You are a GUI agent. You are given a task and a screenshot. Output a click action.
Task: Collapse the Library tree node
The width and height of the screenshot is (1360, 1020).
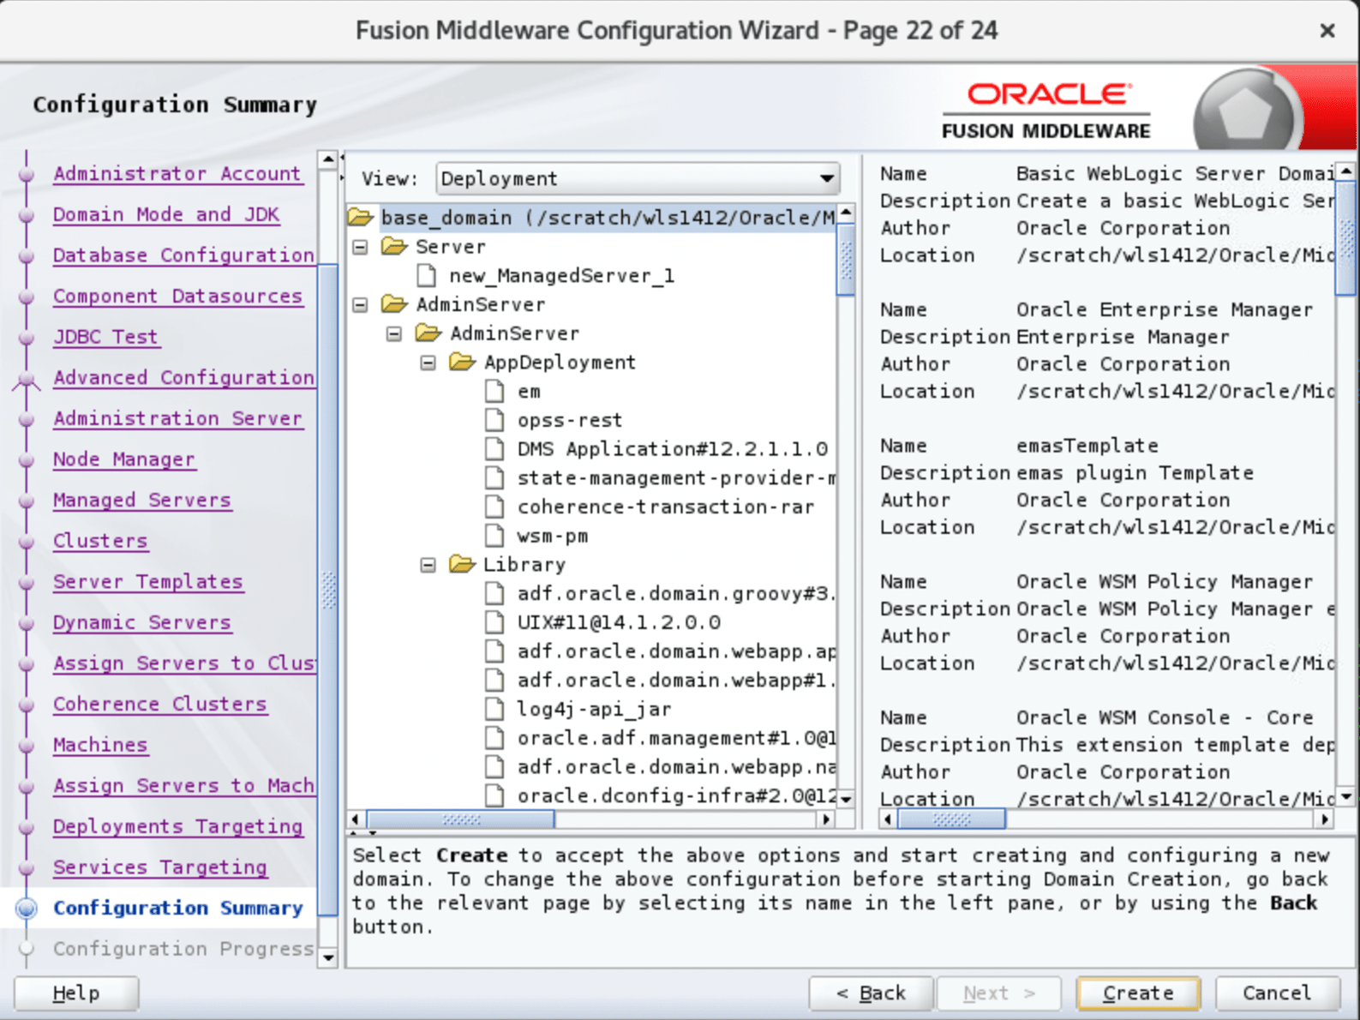428,565
